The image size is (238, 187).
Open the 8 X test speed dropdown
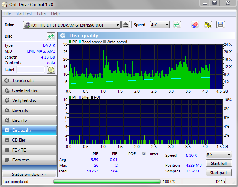click(x=219, y=155)
